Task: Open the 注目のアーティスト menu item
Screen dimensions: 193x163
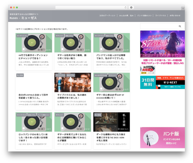Action: point(107,15)
